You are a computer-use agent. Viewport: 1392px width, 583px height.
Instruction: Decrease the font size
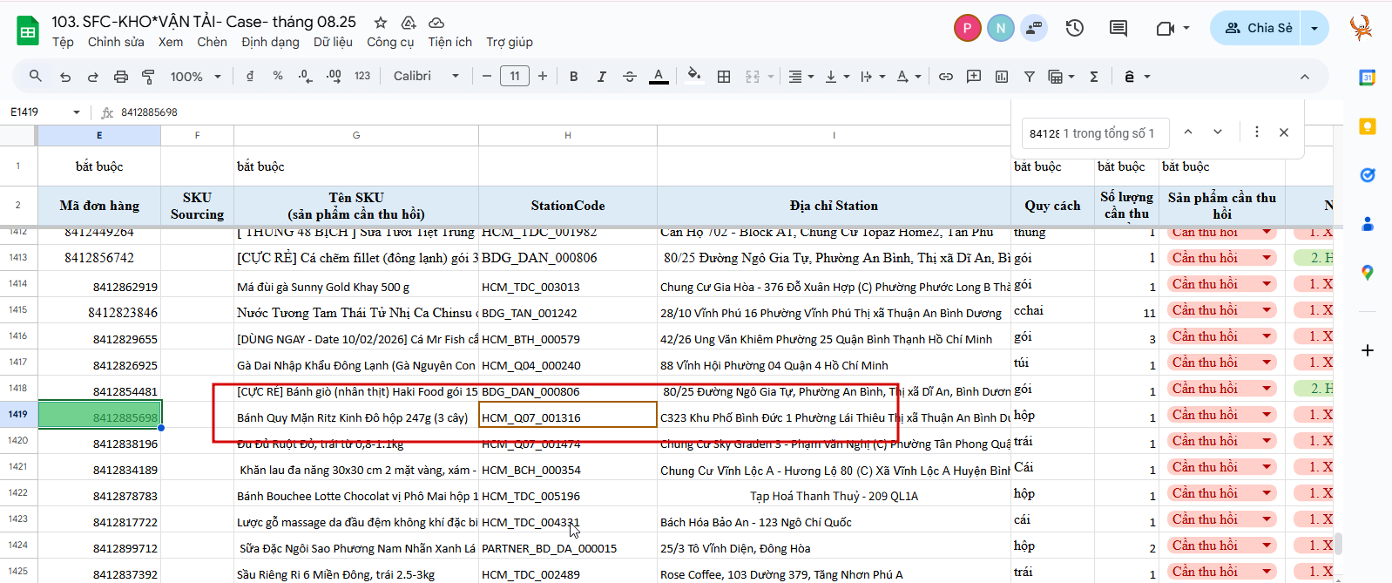487,77
